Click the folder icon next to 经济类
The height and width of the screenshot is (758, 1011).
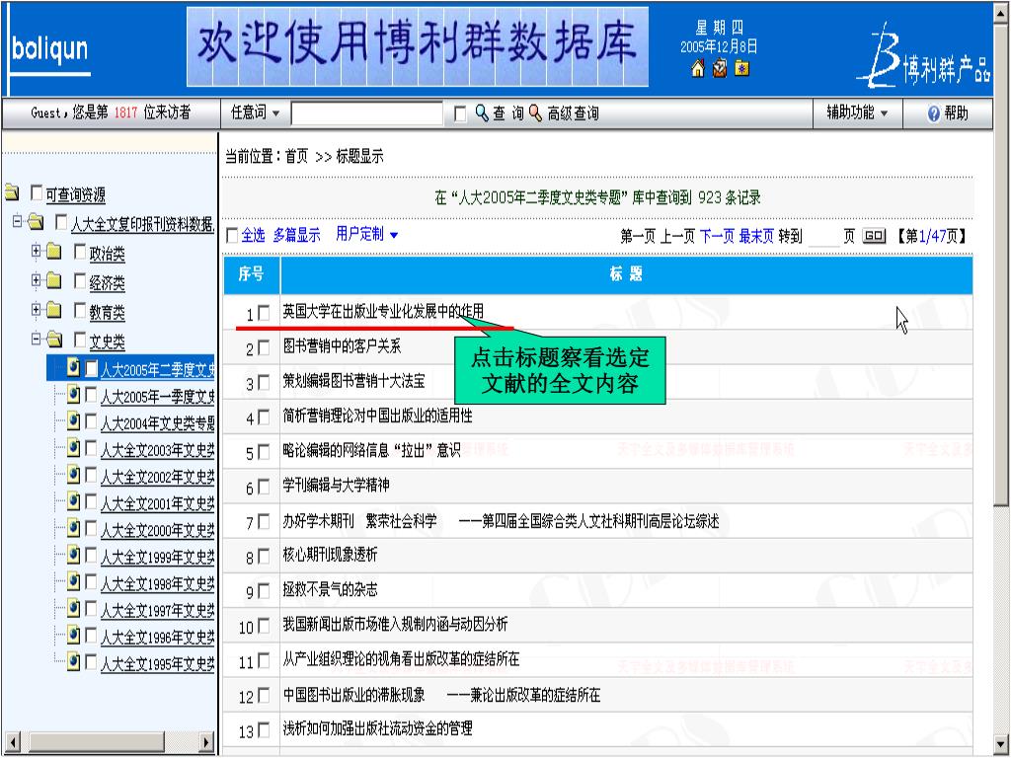[53, 280]
